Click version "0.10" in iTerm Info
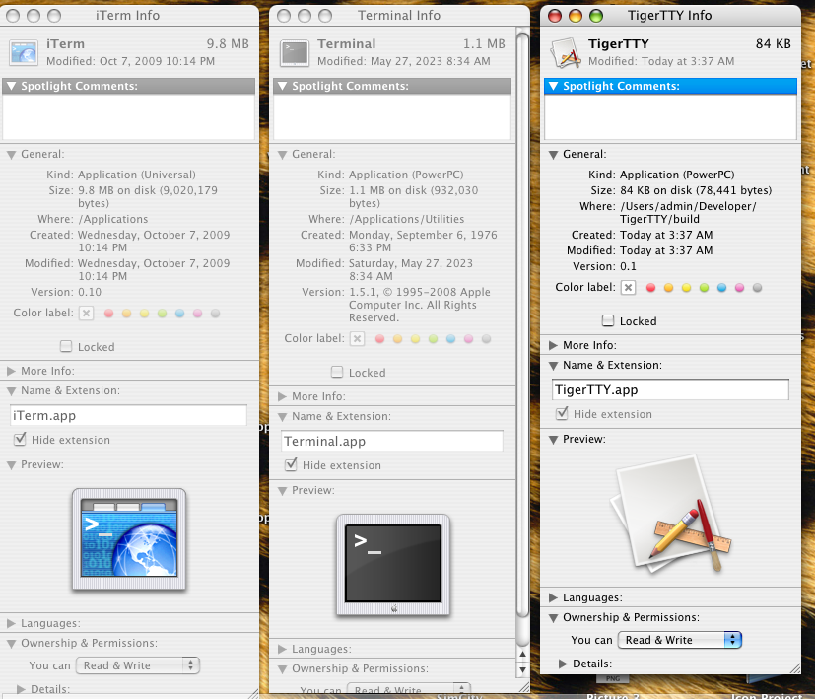 tap(90, 292)
